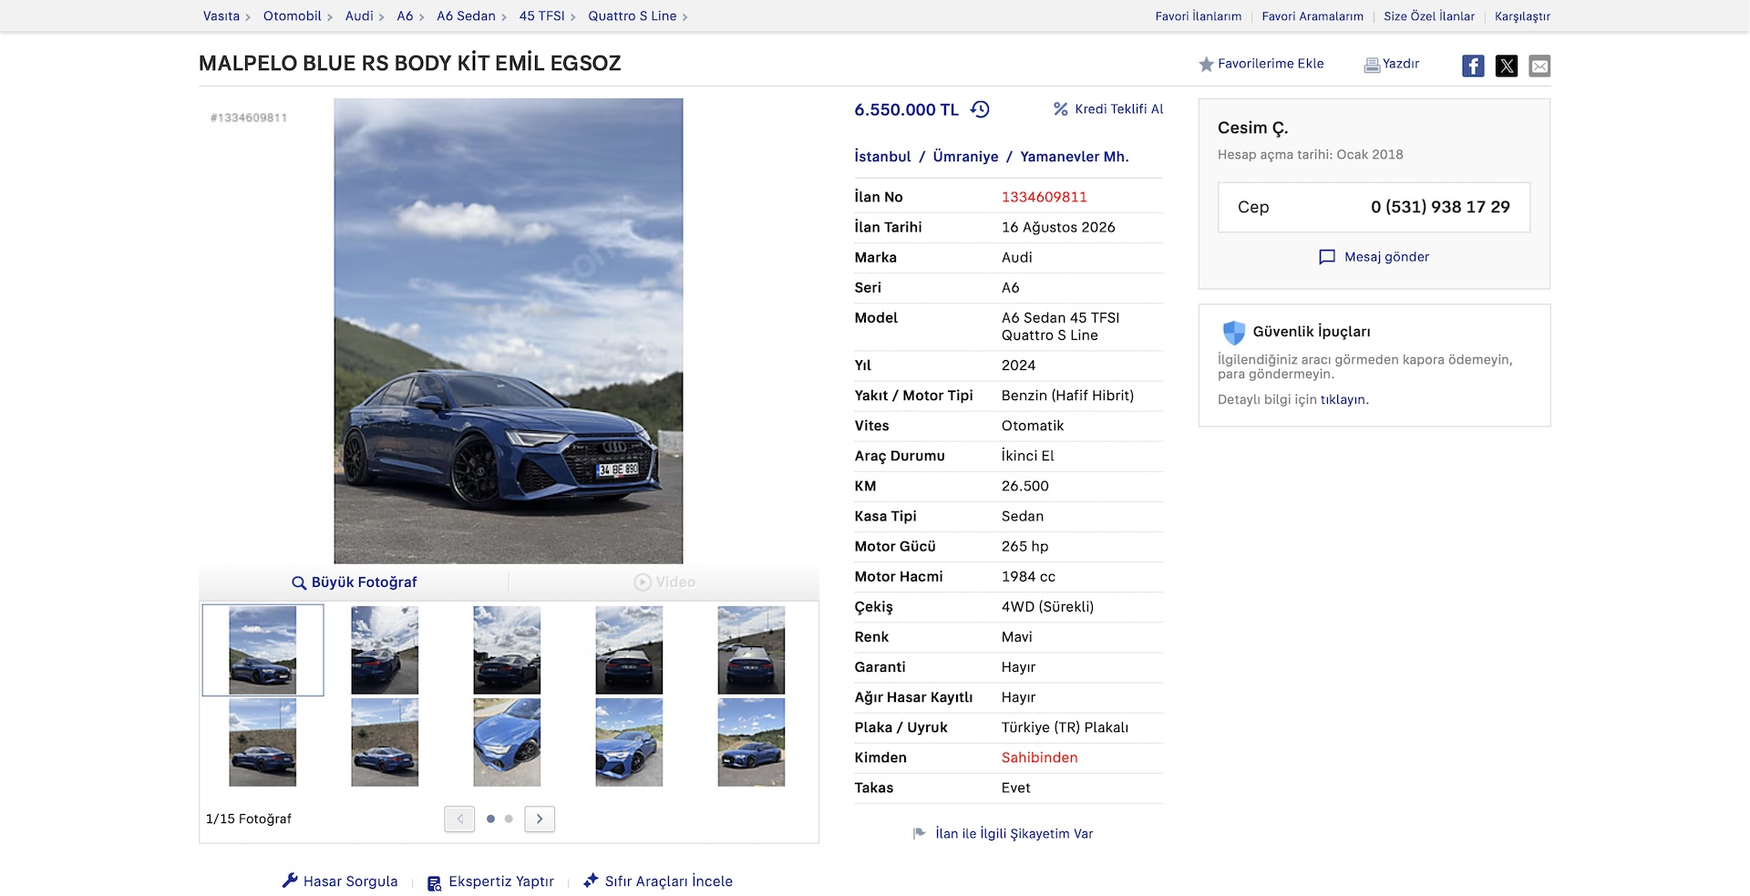Viewport: 1750px width, 896px height.
Task: Open second thumbnail in top row
Action: coord(385,650)
